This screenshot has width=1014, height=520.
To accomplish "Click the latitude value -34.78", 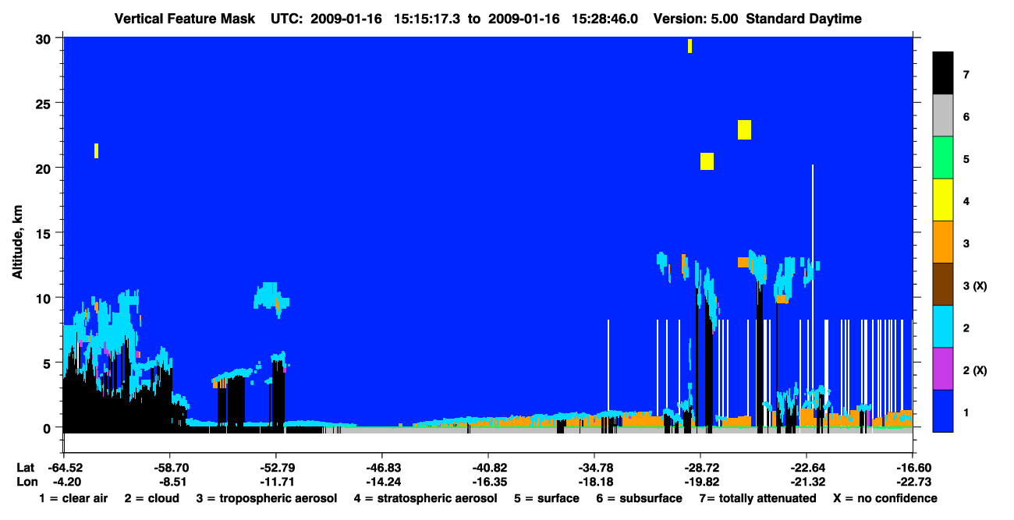I will (594, 468).
